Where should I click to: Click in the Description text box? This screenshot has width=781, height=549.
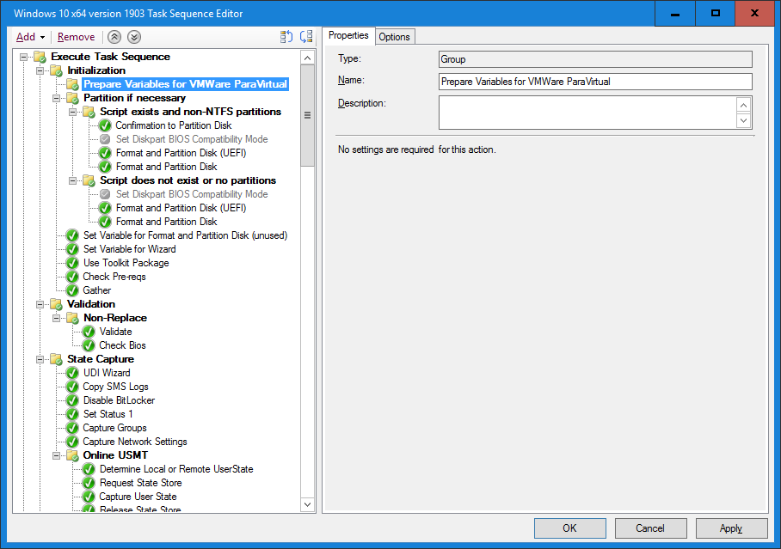pos(587,113)
